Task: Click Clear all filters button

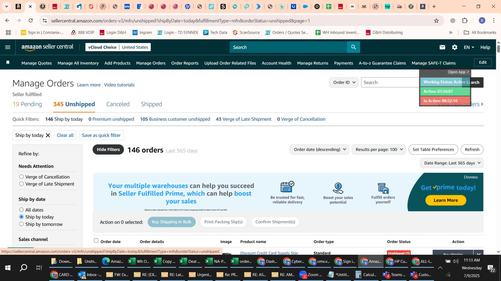Action: [x=65, y=135]
